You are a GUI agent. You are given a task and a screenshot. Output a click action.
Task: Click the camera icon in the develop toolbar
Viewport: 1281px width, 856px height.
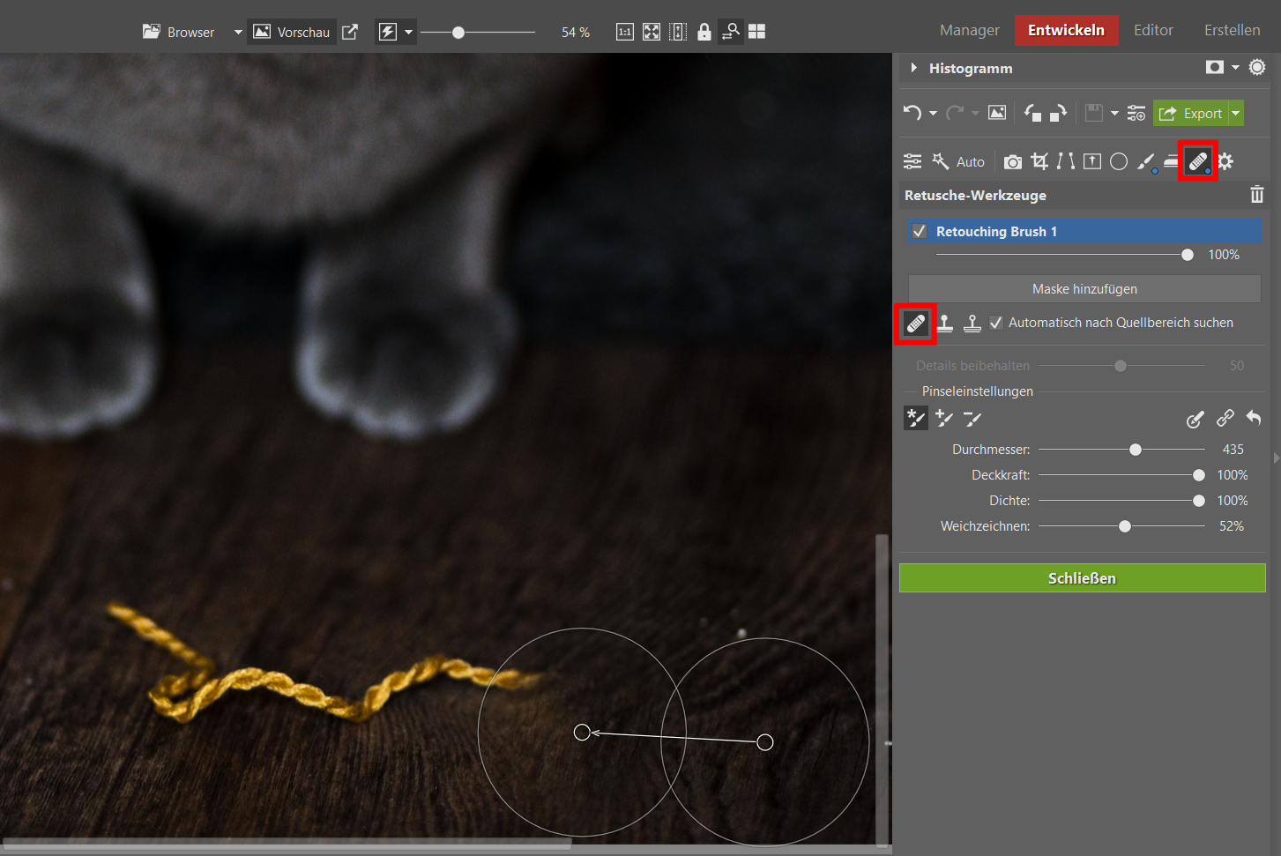tap(1013, 162)
